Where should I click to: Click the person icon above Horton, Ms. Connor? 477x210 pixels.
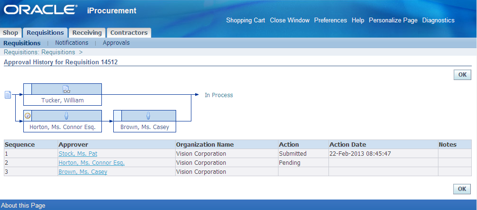pyautogui.click(x=66, y=116)
